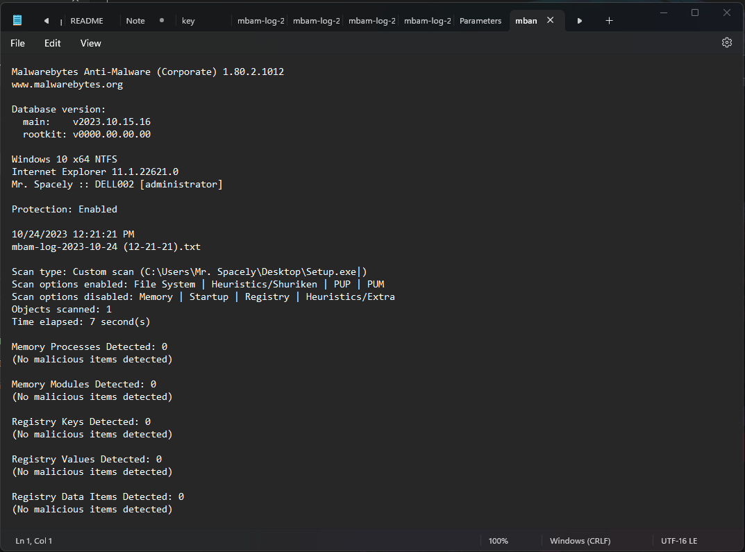Viewport: 745px width, 552px height.
Task: Select mbam-log-2 tab adjacent to Parameters tab
Action: (x=428, y=21)
